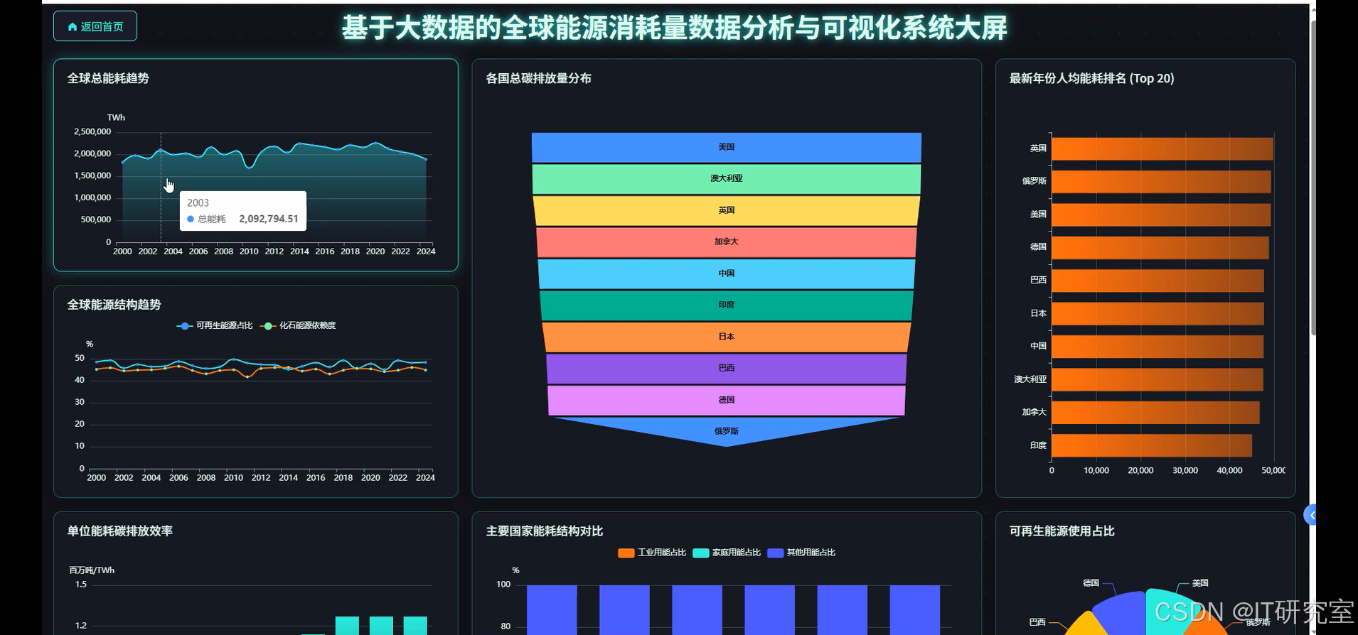Click the TWh axis unit label
This screenshot has height=635, width=1358.
116,118
